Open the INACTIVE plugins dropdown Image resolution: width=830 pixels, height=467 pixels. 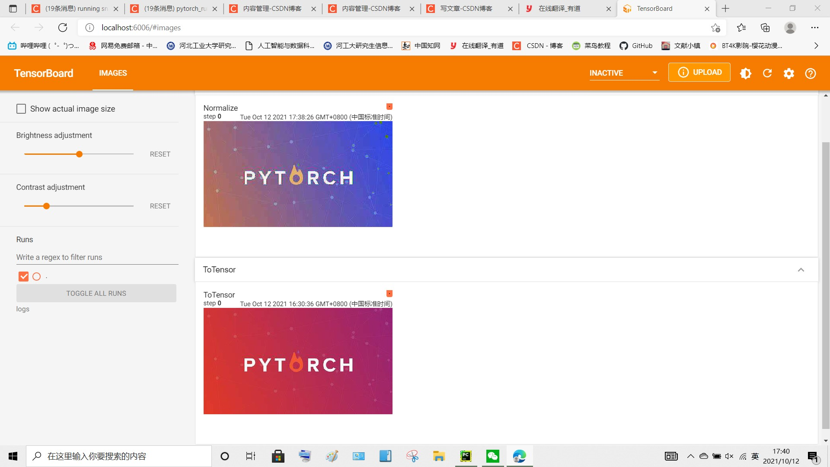[623, 73]
